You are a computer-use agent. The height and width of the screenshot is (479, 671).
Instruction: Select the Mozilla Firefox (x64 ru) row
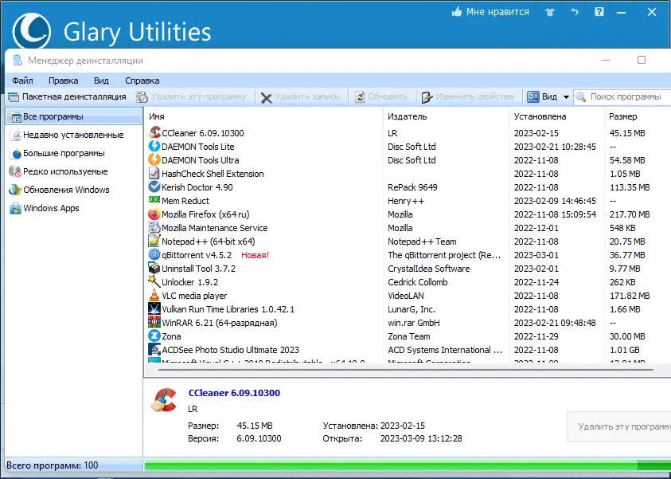(x=408, y=214)
